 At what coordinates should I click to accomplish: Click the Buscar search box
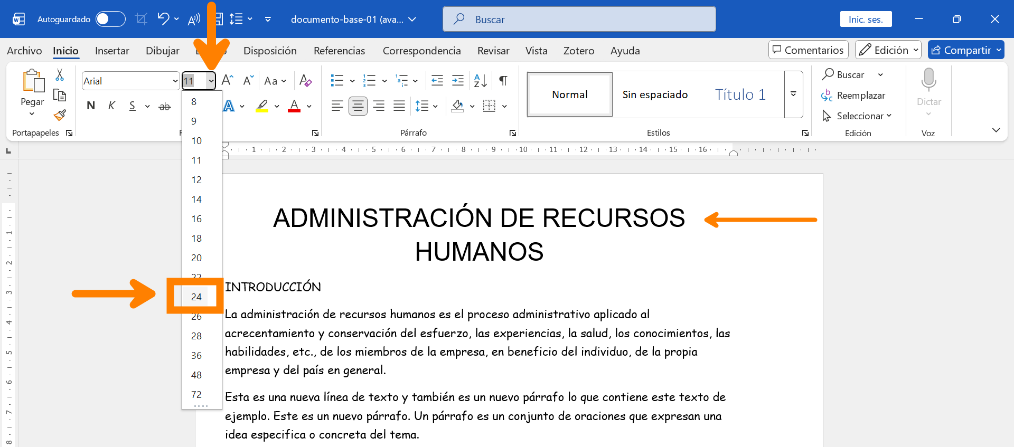(579, 19)
